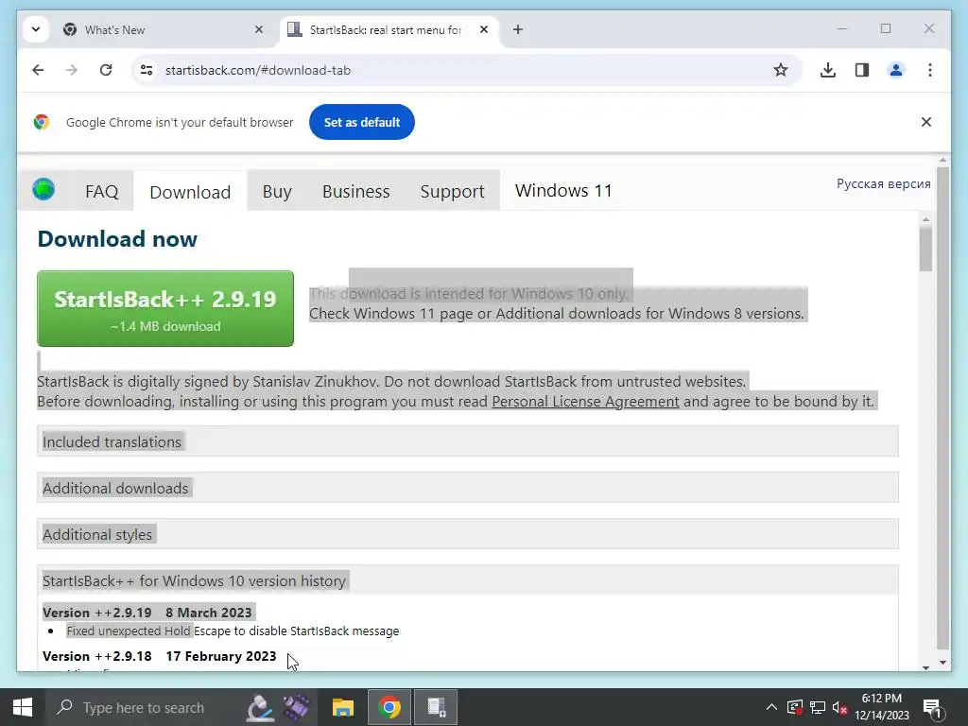Click Chrome icon in taskbar
The height and width of the screenshot is (726, 968).
[389, 707]
